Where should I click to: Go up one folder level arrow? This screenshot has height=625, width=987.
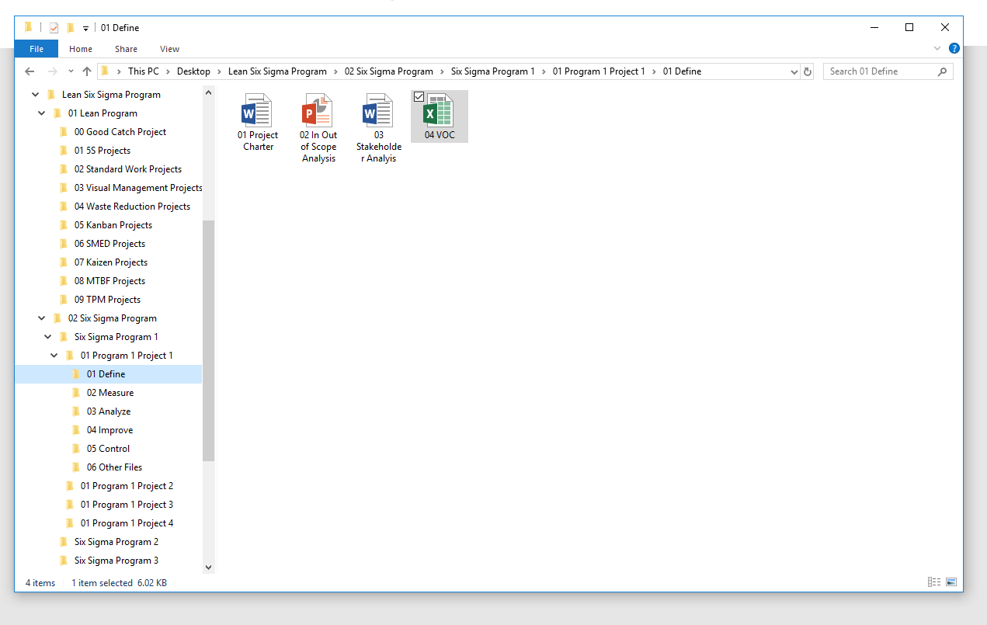point(87,71)
